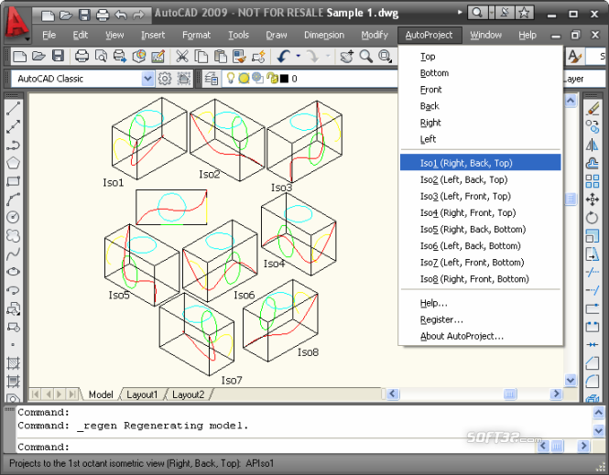
Task: Select the Circle draw tool
Action: 13,217
